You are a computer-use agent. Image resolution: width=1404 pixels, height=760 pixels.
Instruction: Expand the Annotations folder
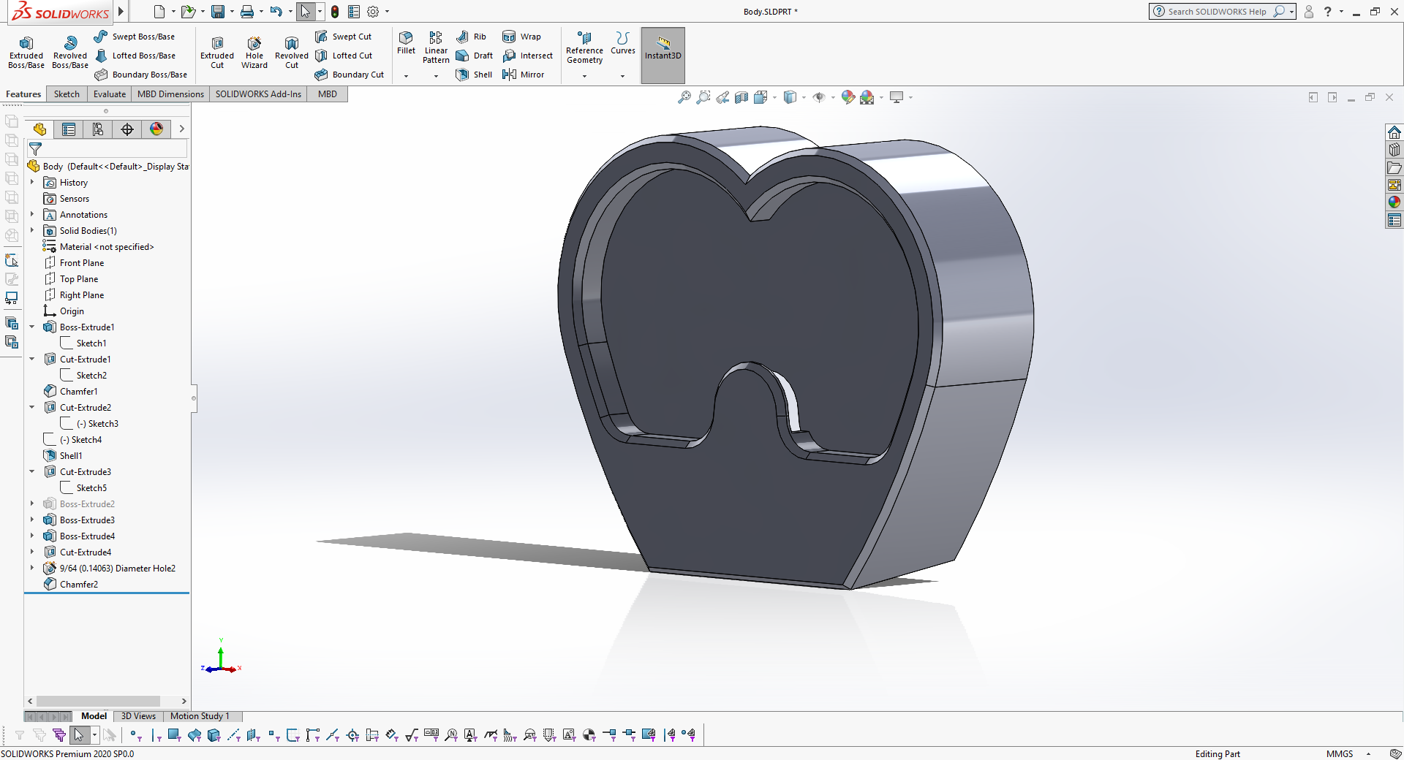coord(32,215)
